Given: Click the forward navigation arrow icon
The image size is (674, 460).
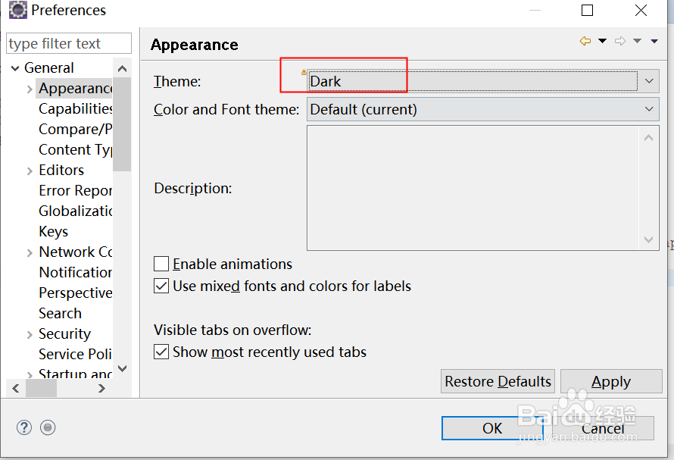Looking at the screenshot, I should click(x=620, y=42).
